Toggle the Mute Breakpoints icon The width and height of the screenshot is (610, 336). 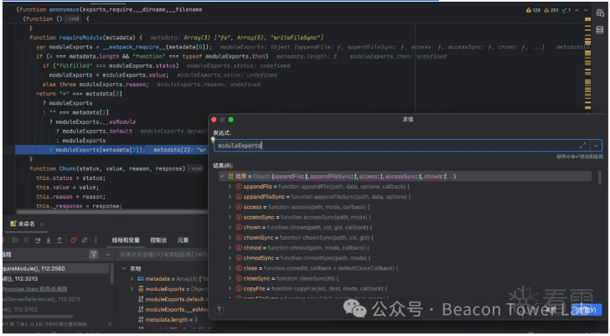coord(85,240)
